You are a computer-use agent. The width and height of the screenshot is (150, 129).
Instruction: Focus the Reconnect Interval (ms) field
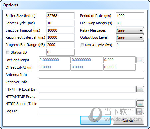60,37
